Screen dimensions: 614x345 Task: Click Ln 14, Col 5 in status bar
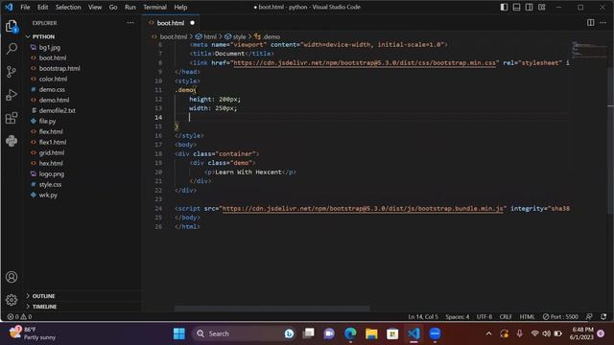tap(423, 317)
